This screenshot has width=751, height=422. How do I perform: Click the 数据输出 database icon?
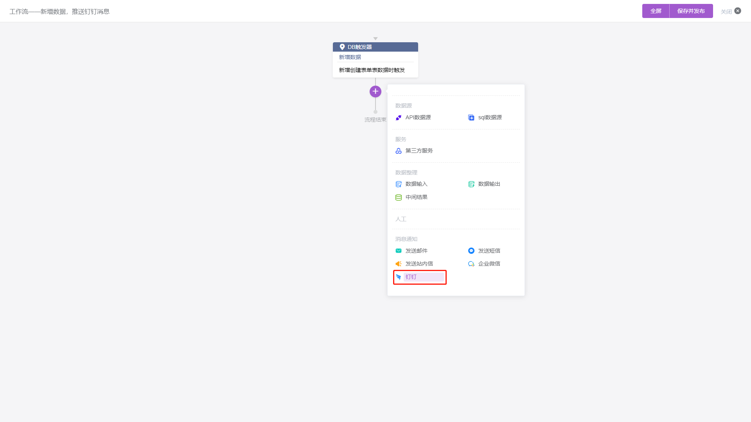(471, 184)
